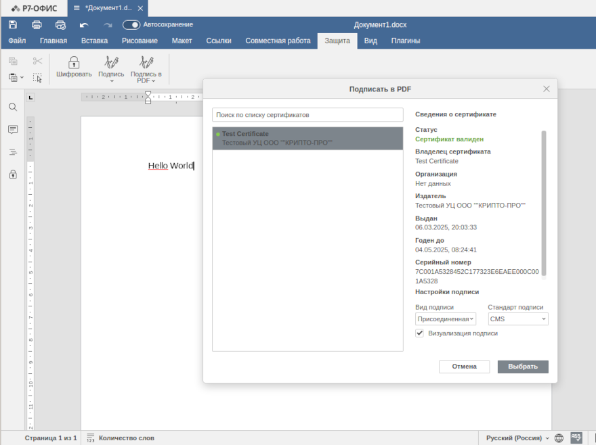Uncheck Визуализация подписи checkbox

[x=419, y=333]
